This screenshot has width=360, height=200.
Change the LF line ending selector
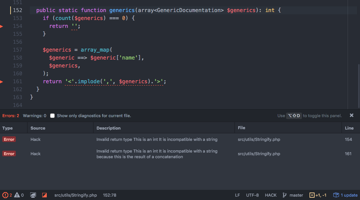(x=237, y=195)
